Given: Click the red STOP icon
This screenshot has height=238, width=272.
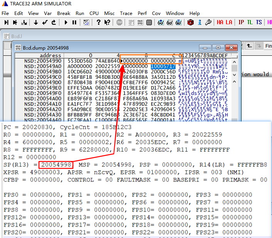Looking at the screenshot, I should pyautogui.click(x=119, y=22).
